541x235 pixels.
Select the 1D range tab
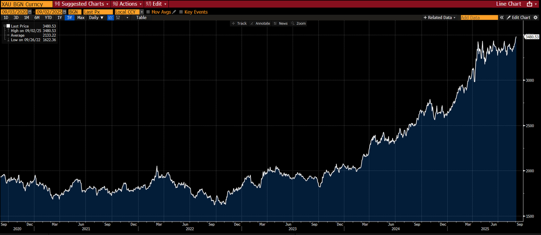point(6,18)
